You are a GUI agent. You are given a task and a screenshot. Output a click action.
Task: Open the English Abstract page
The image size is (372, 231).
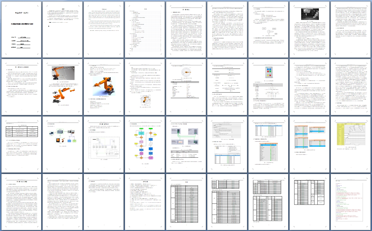click(x=104, y=30)
